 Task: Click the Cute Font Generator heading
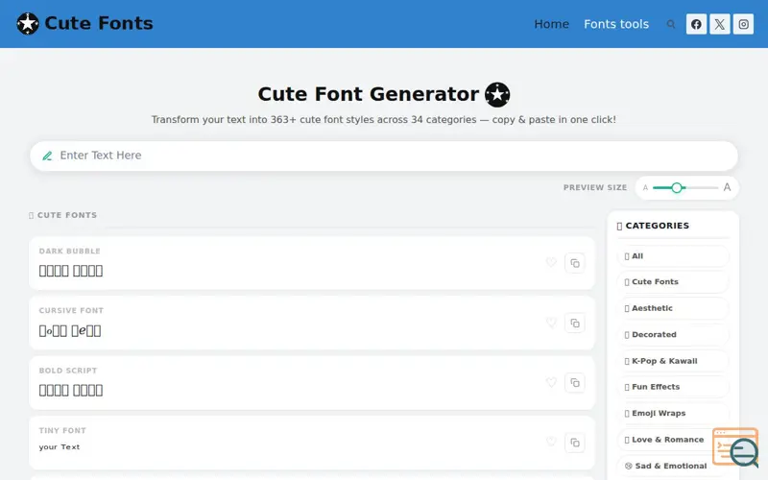(369, 94)
